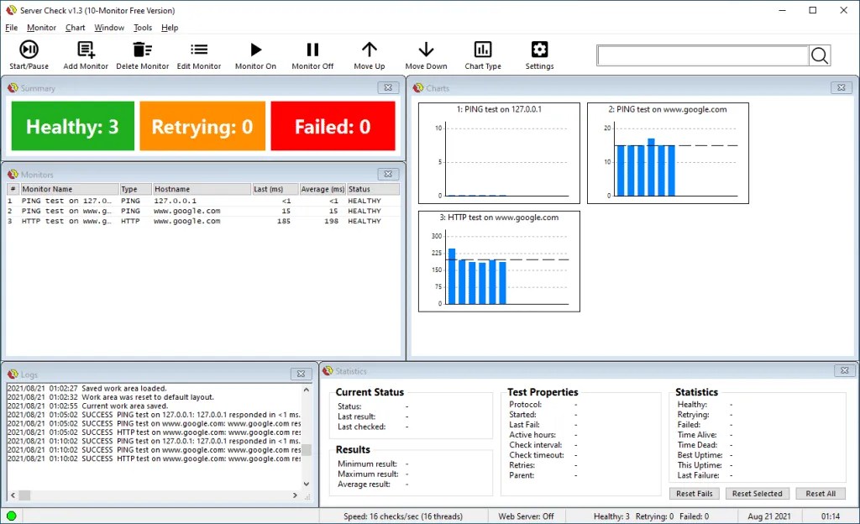The height and width of the screenshot is (524, 860).
Task: Sort by Status column header
Action: point(373,189)
